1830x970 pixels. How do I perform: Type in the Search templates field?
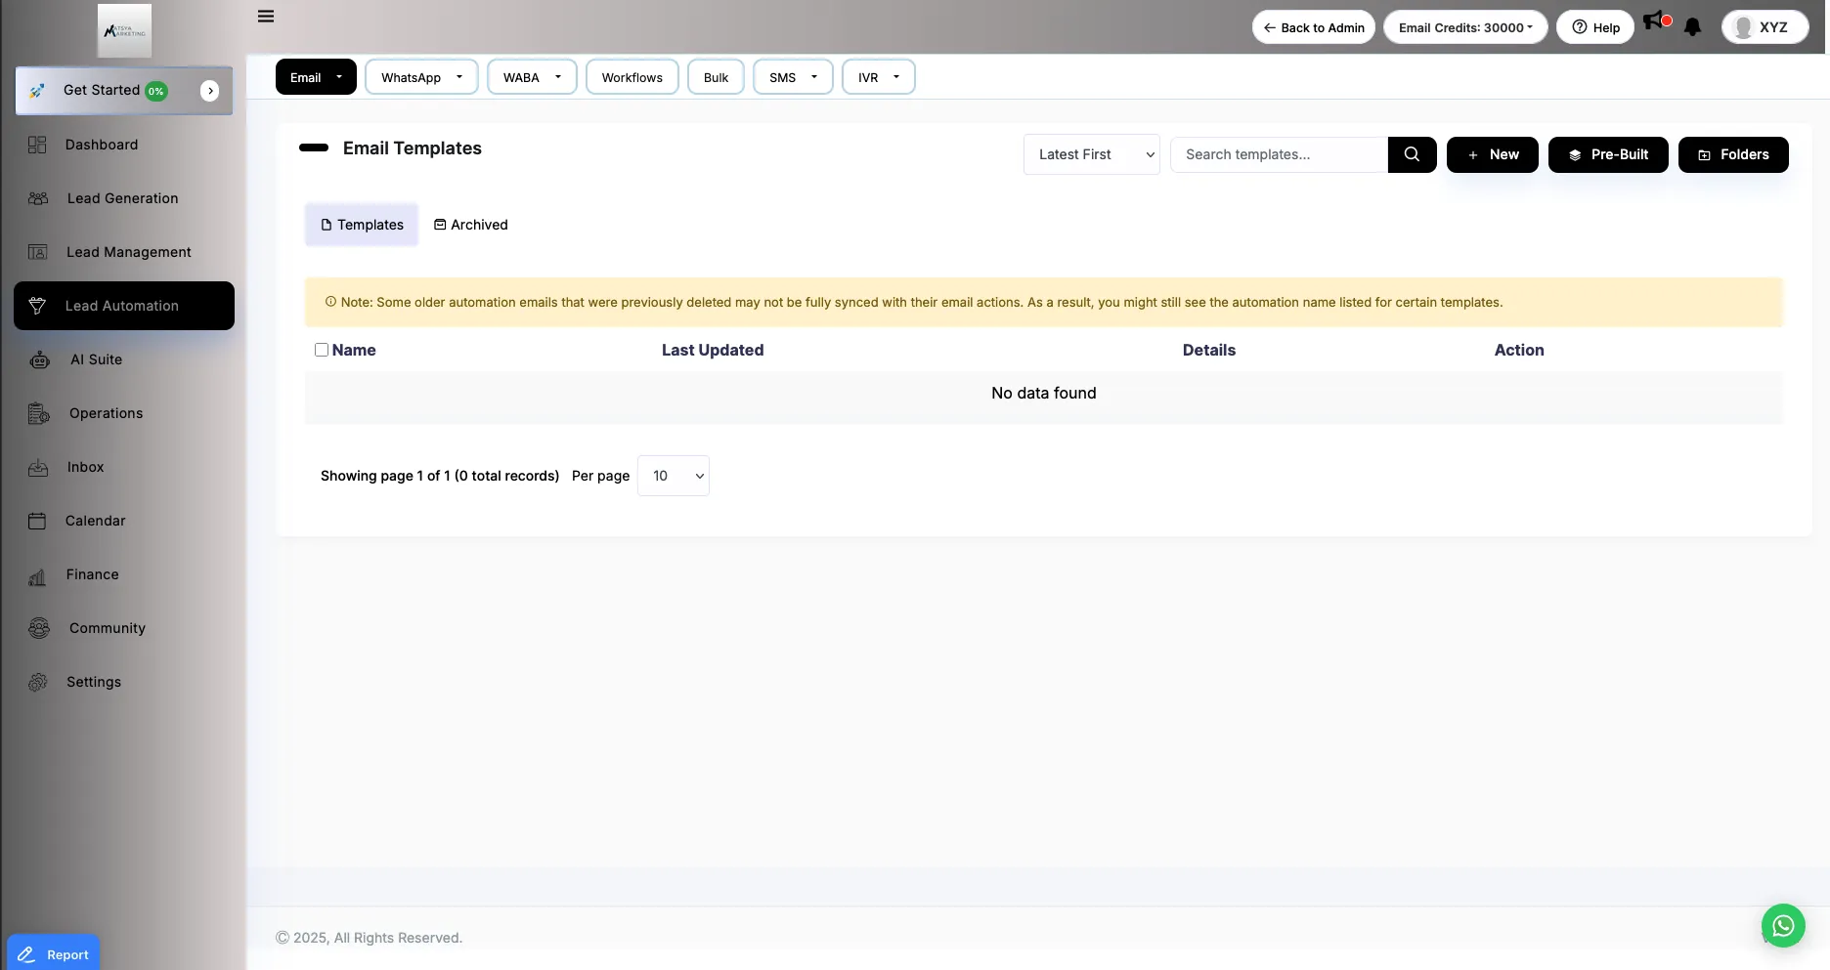tap(1278, 154)
